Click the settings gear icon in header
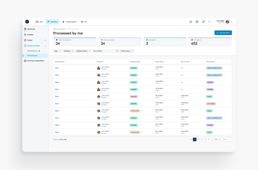Viewport: 258px width, 170px height. [209, 22]
